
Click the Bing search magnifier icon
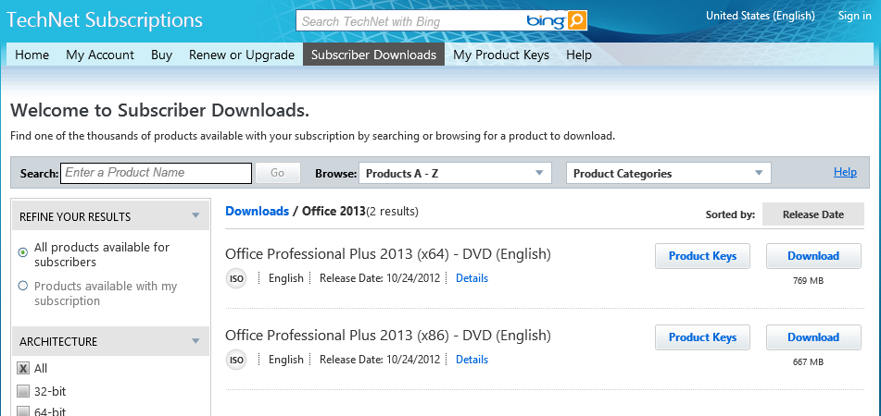tap(576, 20)
